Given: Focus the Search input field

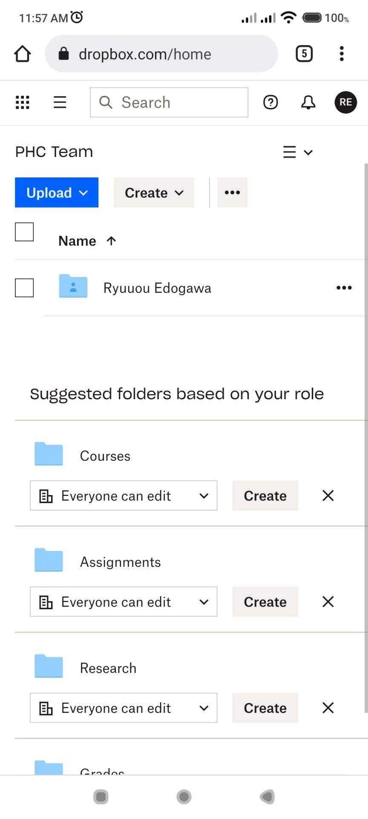Looking at the screenshot, I should (169, 102).
